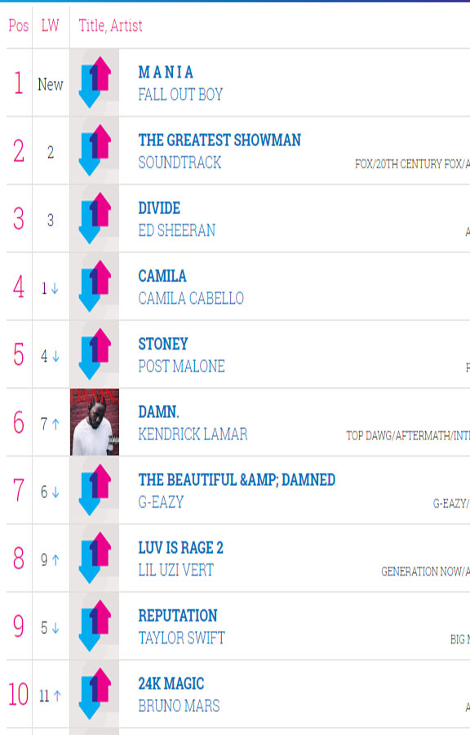Click the POST MALONE artist name
This screenshot has width=470, height=735.
pyautogui.click(x=182, y=367)
